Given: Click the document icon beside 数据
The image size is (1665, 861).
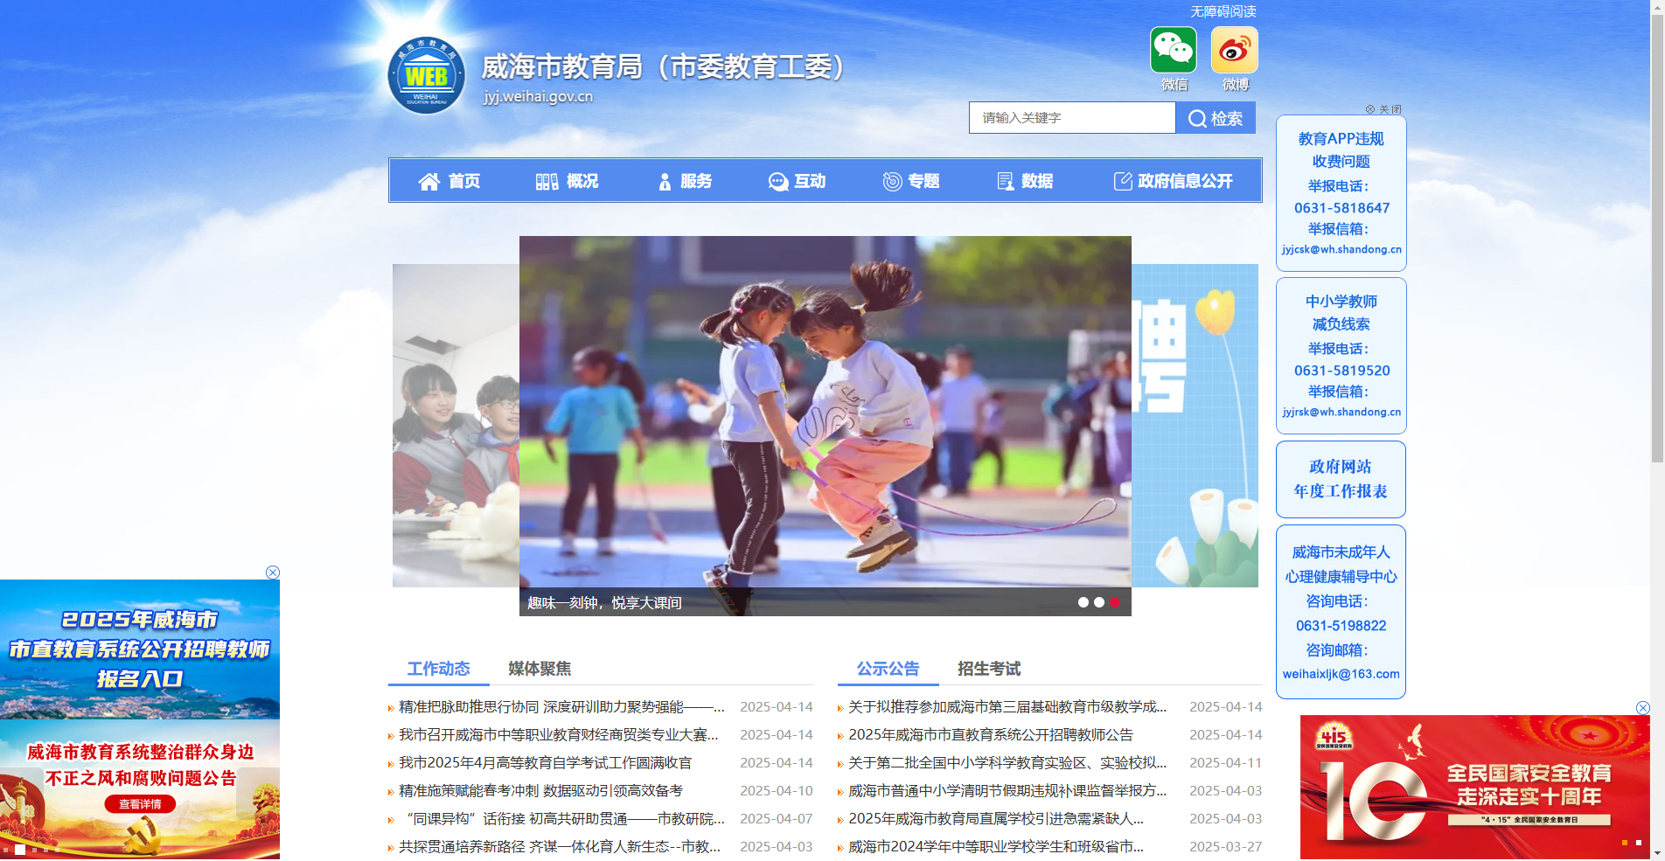Looking at the screenshot, I should [1004, 181].
